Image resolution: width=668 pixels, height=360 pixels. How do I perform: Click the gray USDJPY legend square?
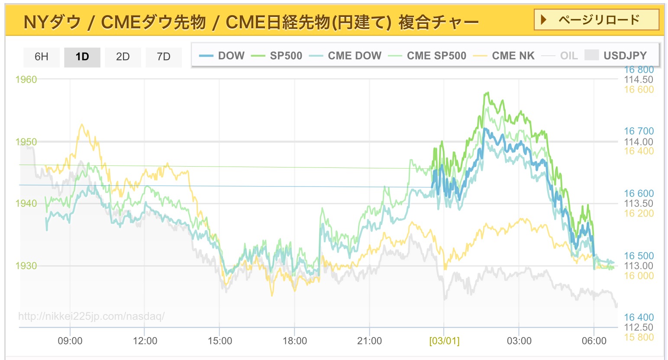591,55
